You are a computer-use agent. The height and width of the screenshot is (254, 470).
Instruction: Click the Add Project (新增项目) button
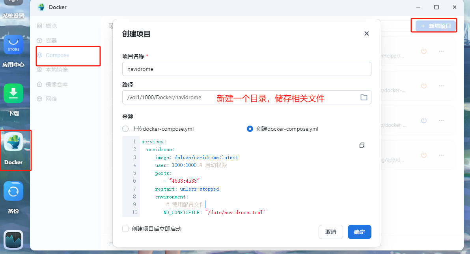pyautogui.click(x=436, y=26)
